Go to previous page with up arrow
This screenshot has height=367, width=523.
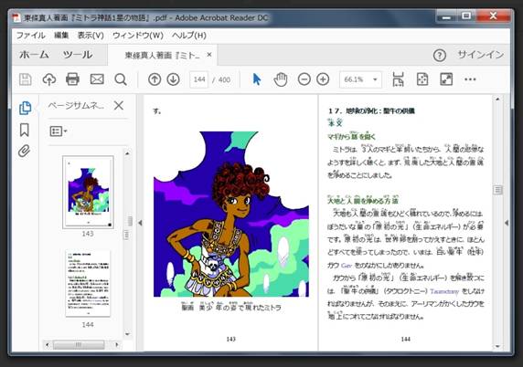pos(155,79)
